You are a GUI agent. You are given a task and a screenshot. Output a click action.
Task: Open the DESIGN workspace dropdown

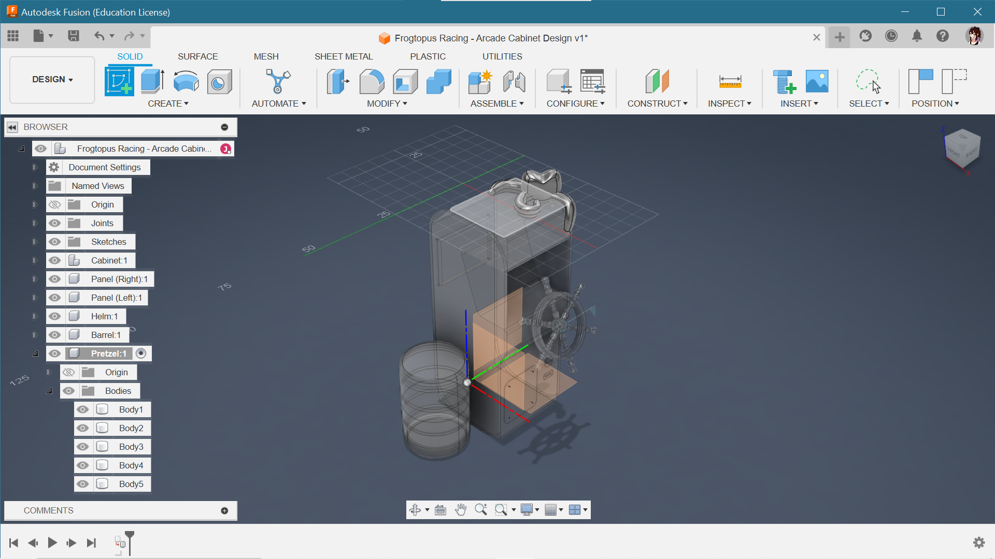(52, 80)
